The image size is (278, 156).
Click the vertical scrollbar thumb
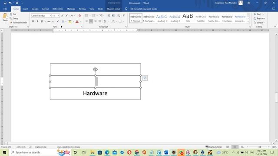(276, 97)
